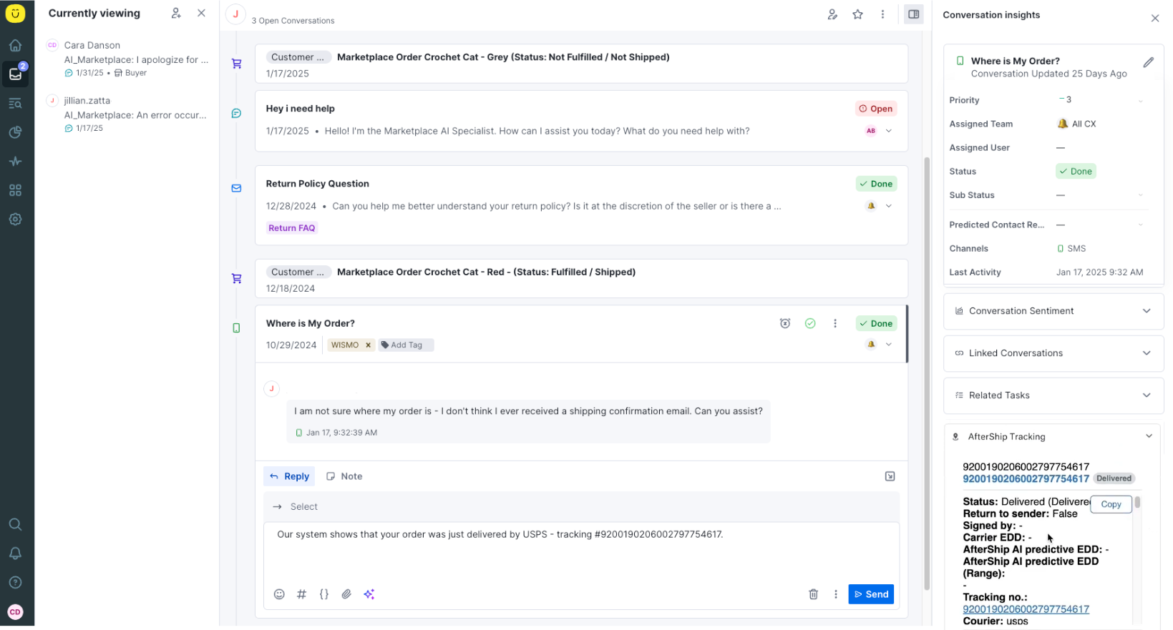Open the tracking link under Tracking no.
This screenshot has width=1173, height=630.
[x=1026, y=609]
